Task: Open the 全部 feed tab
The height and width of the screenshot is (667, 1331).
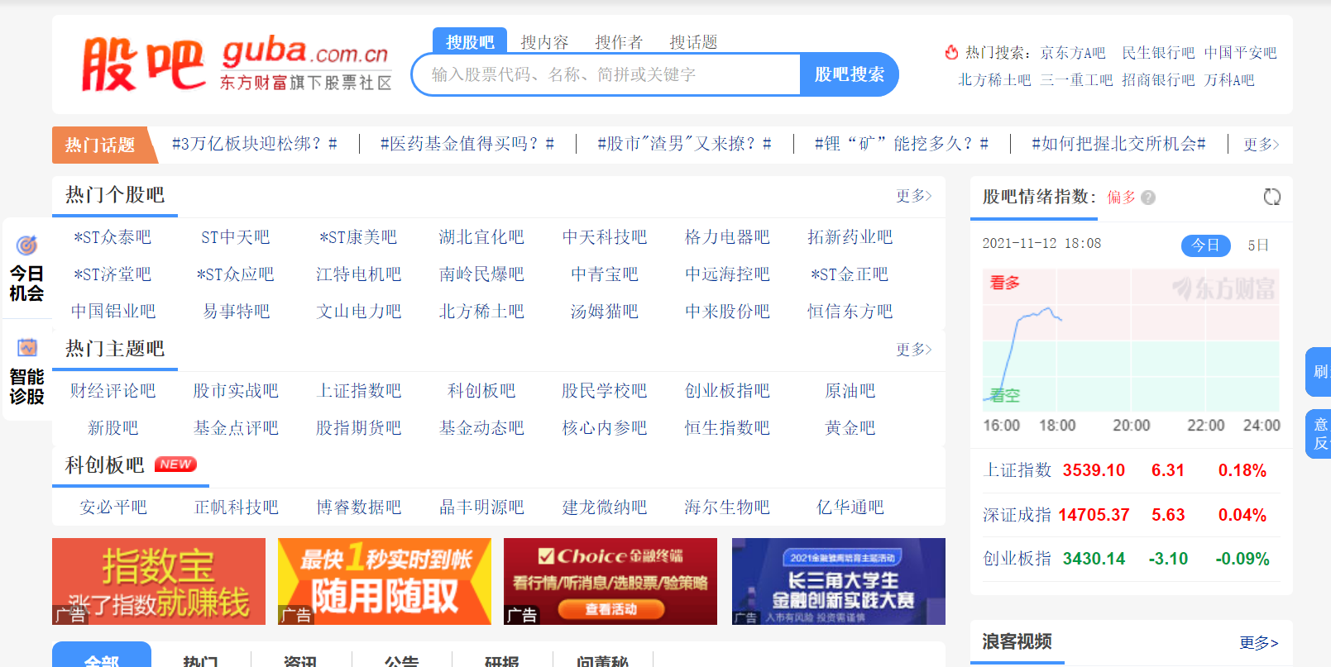Action: coord(101,658)
